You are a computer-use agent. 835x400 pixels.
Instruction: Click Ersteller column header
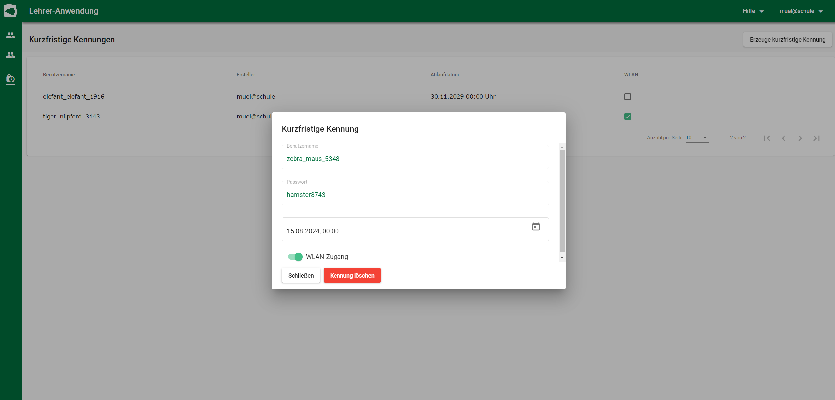(246, 75)
